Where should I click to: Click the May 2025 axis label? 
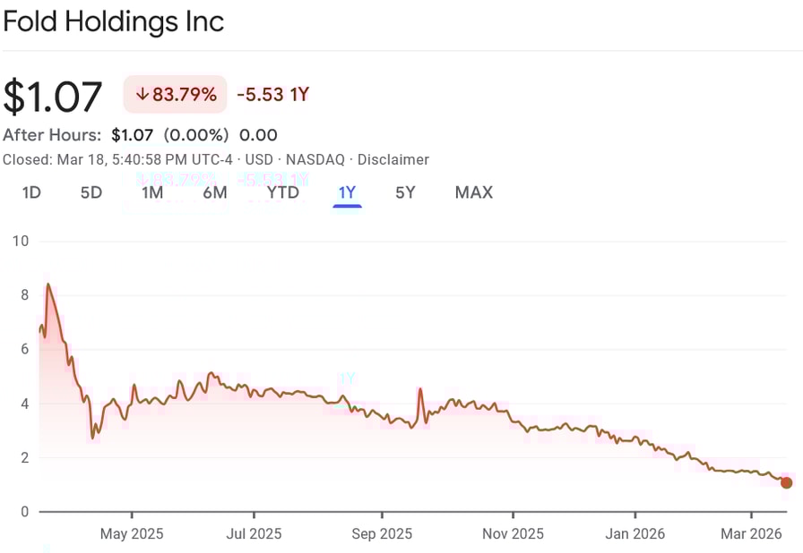point(132,534)
